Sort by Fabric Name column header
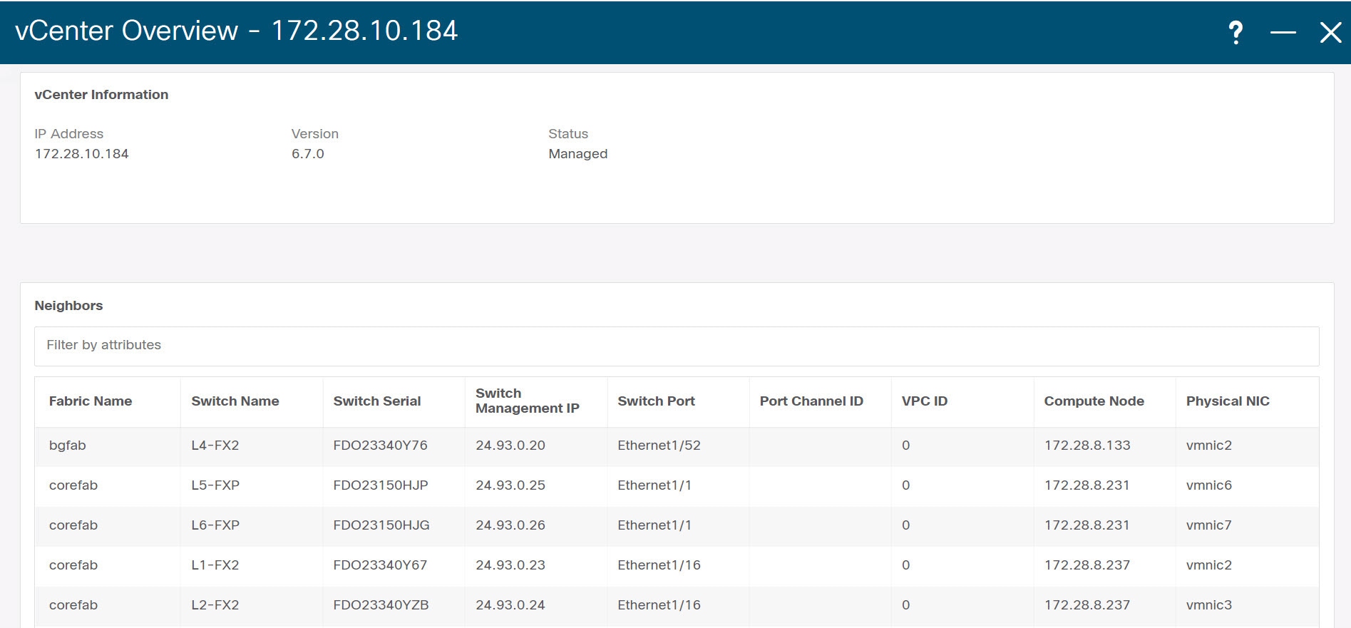 [91, 401]
